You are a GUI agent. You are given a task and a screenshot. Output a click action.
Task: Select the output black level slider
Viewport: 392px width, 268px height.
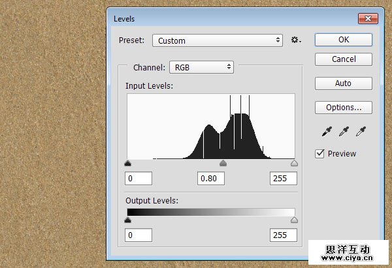click(x=127, y=220)
